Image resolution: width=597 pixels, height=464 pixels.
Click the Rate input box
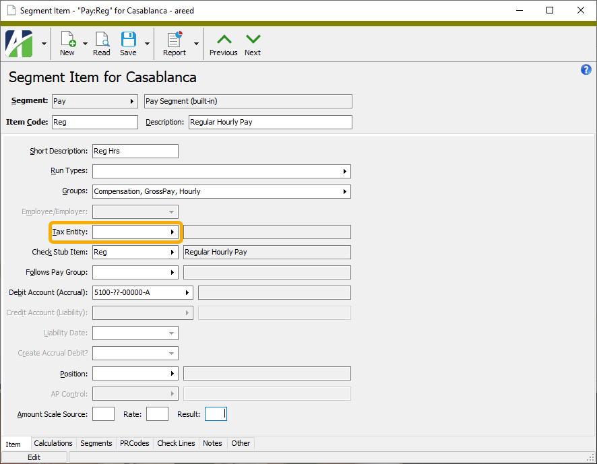click(x=157, y=414)
